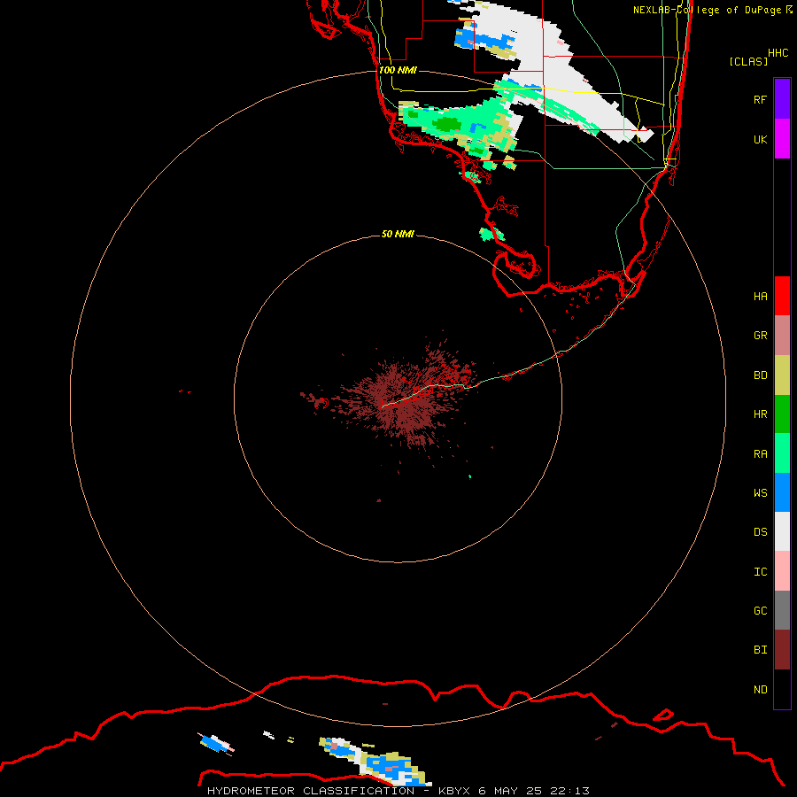Click the 'DS' legend label
Viewport: 797px width, 797px height.
point(760,532)
